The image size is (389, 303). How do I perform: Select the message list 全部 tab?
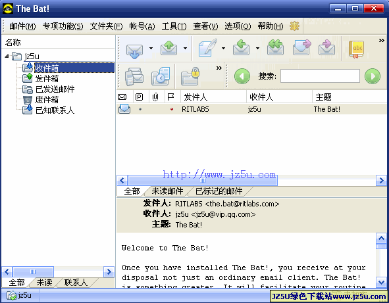(x=132, y=191)
